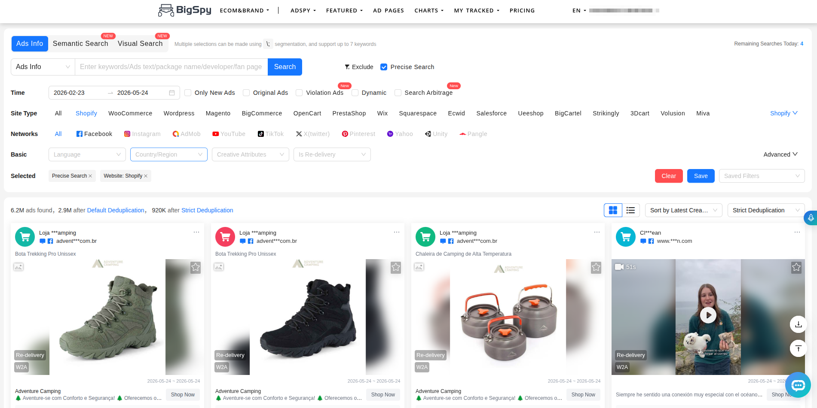
Task: Filter by TikTok network
Action: [x=271, y=134]
